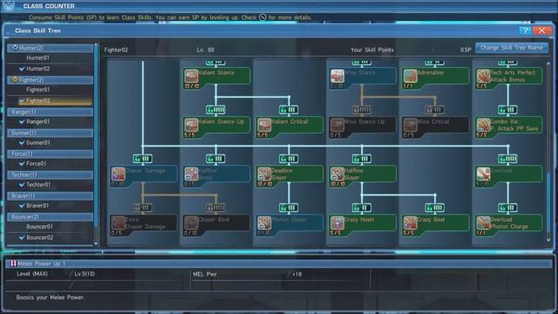The height and width of the screenshot is (314, 558).
Task: Toggle the checkmark beside Fighter02
Action: (22, 101)
